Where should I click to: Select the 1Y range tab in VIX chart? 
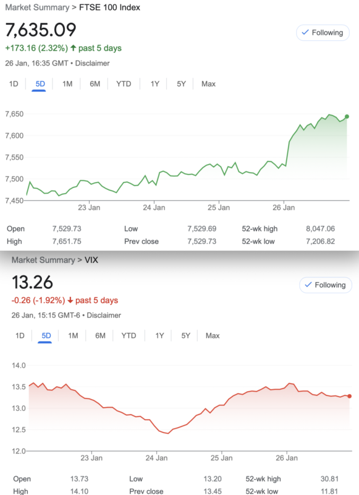click(159, 335)
